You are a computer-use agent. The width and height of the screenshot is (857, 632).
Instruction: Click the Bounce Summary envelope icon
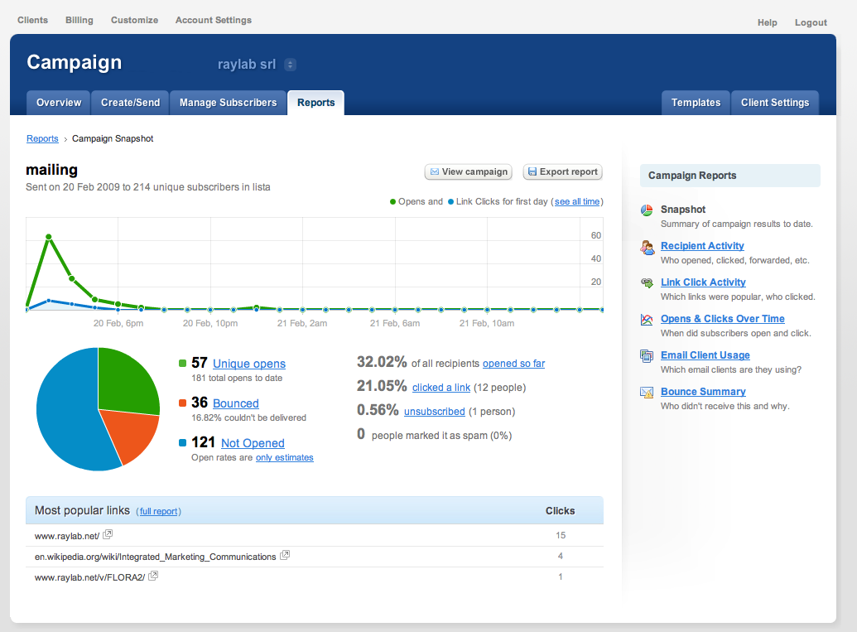tap(647, 393)
